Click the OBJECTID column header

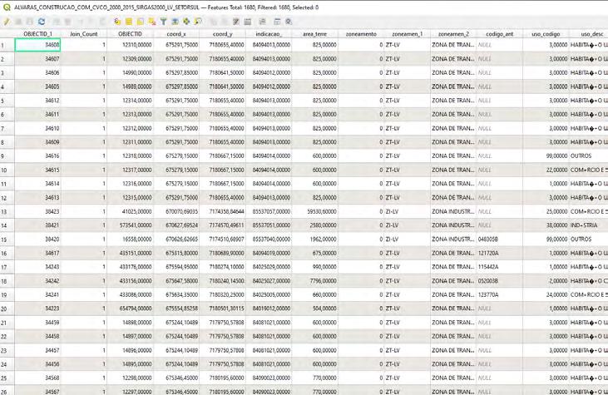(130, 34)
